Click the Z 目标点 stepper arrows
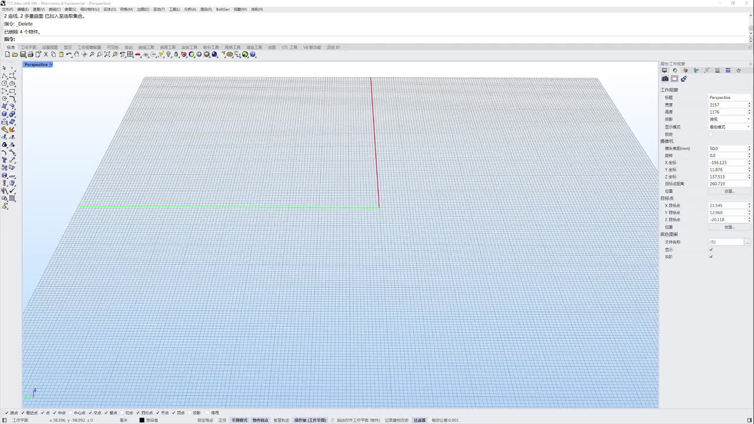 [x=749, y=220]
